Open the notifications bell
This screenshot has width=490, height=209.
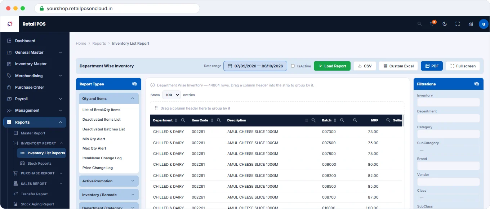[432, 24]
